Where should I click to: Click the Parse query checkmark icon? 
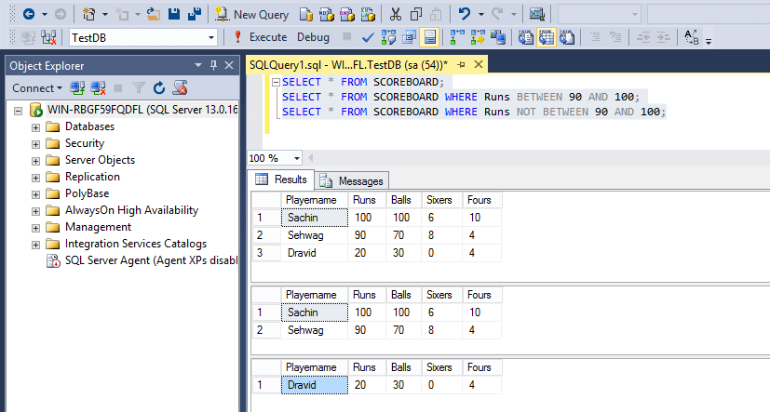[x=368, y=37]
